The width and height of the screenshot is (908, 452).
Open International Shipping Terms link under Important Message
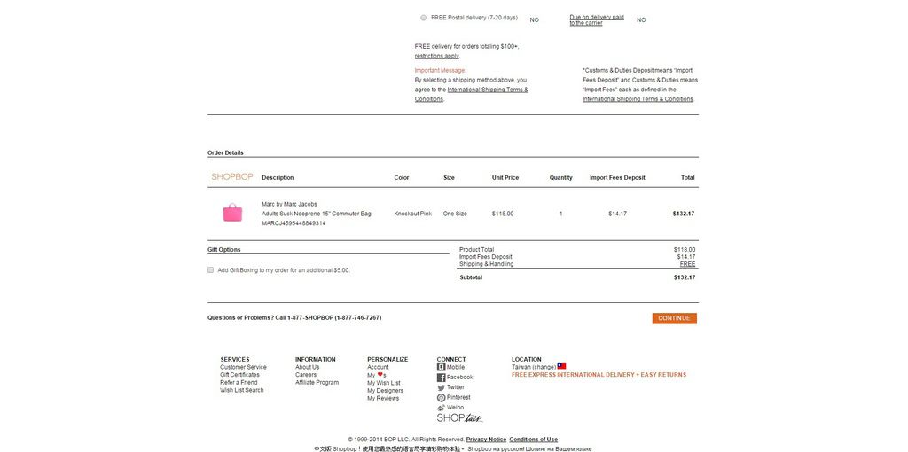(472, 94)
